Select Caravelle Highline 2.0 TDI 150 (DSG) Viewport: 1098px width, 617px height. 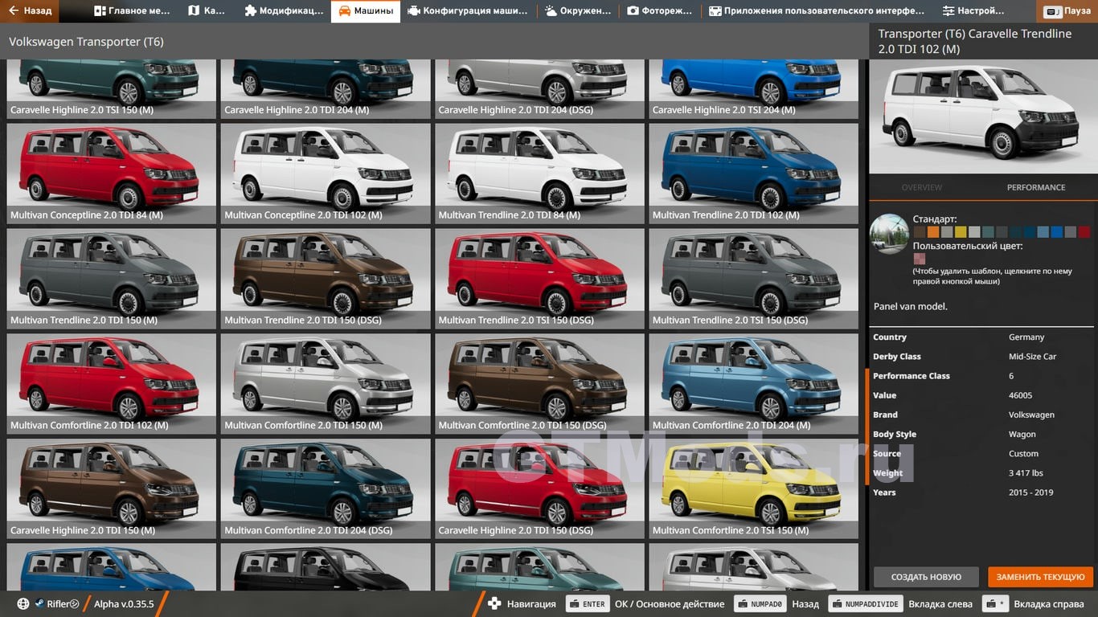pyautogui.click(x=539, y=488)
